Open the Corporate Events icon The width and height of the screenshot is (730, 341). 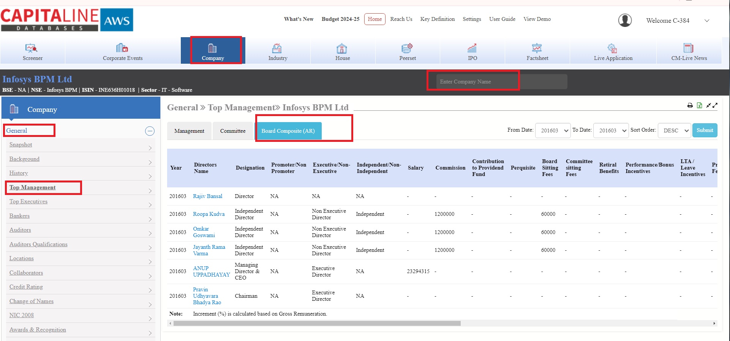point(122,48)
